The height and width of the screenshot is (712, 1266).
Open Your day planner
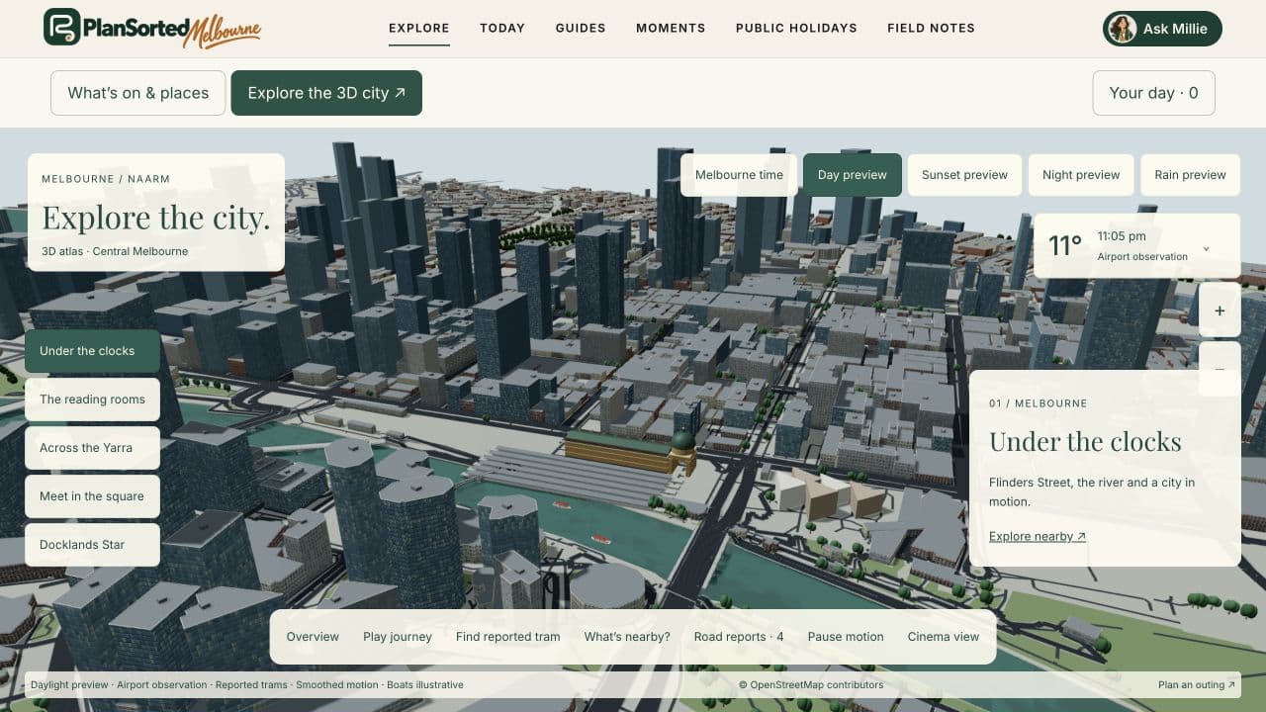[1153, 93]
